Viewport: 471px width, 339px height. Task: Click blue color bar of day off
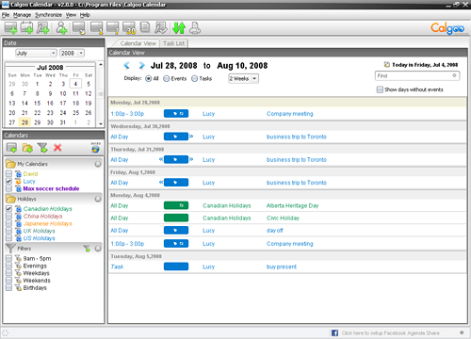(x=176, y=230)
